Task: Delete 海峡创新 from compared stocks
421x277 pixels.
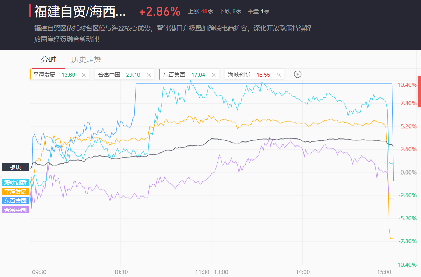Action: click(278, 75)
